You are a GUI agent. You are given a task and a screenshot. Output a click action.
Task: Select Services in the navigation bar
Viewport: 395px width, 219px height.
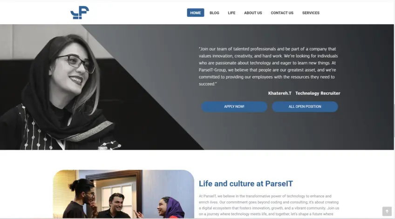311,13
